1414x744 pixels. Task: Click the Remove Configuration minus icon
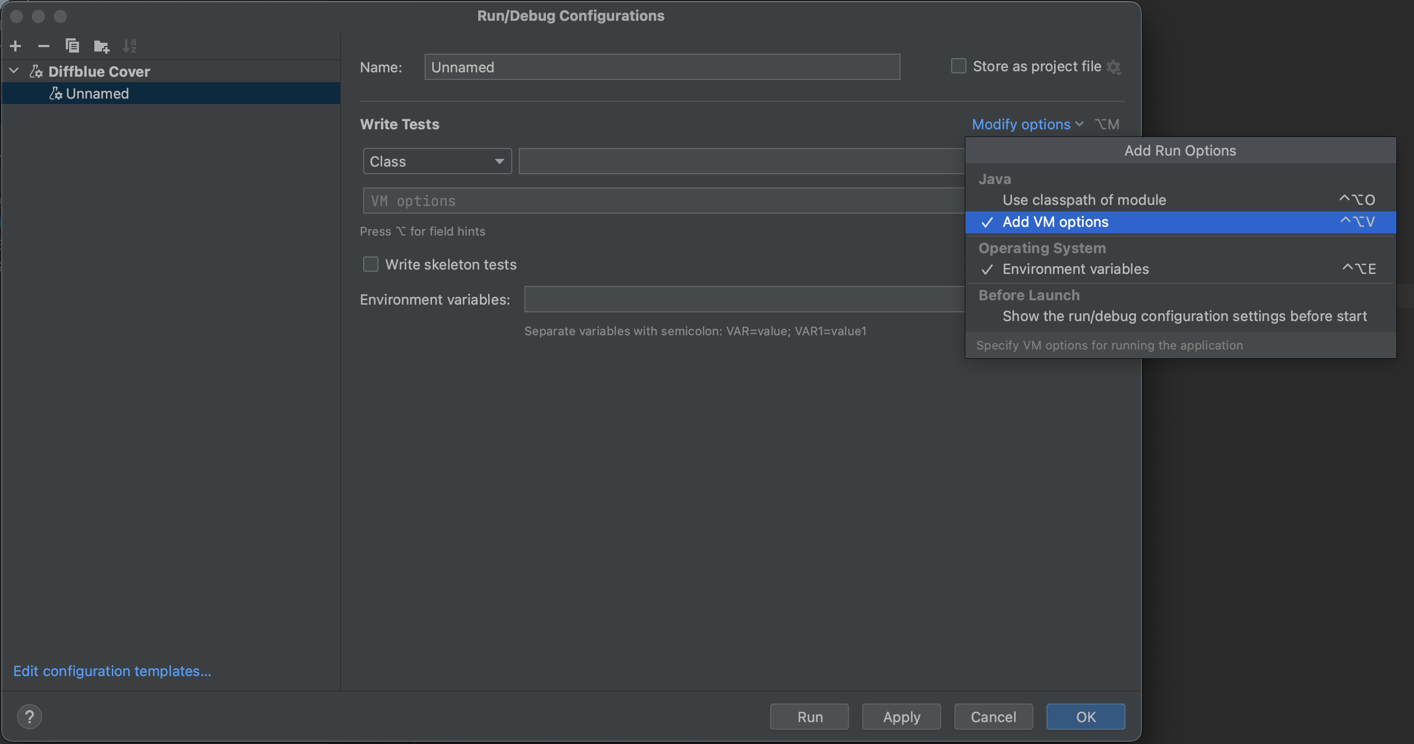pyautogui.click(x=44, y=46)
